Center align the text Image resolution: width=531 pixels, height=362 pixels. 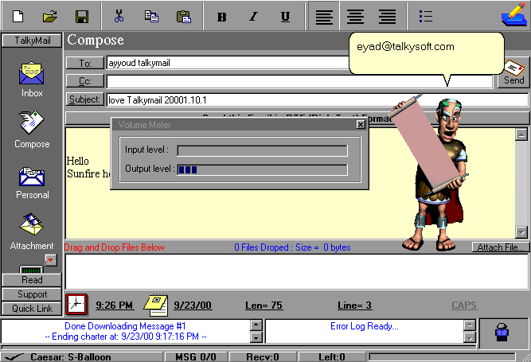355,16
